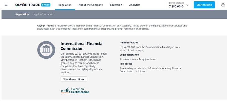The width and height of the screenshot is (227, 101).
Task: Click the Start trading button
Action: [204, 5]
